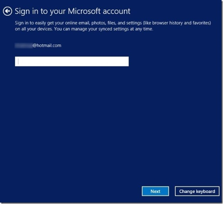
Task: Open keyboard layout options via Change keyboard
Action: 197,191
